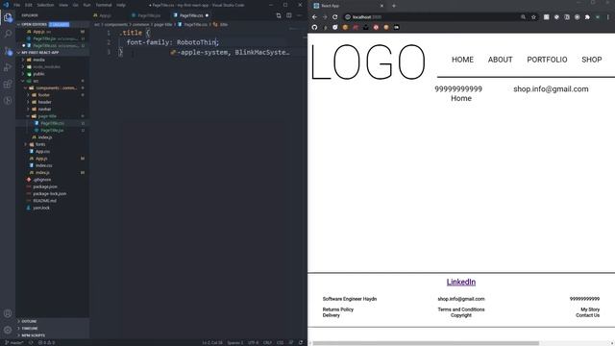
Task: Expand the fonts folder
Action: 40,144
